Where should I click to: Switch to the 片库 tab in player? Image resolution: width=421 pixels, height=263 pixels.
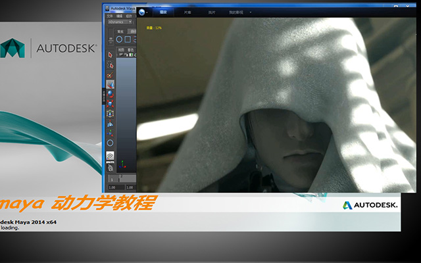click(187, 12)
